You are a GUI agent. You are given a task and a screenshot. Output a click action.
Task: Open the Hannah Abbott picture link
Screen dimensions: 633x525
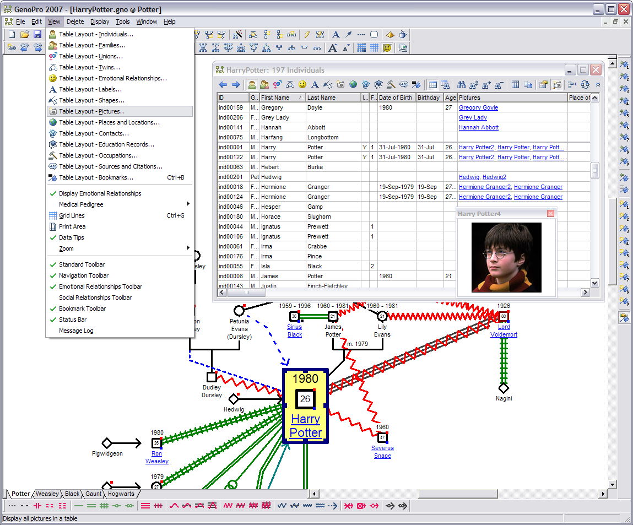(479, 127)
